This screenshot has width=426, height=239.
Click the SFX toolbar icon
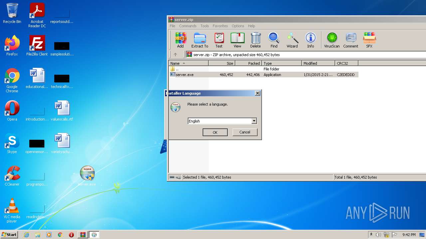(x=369, y=40)
